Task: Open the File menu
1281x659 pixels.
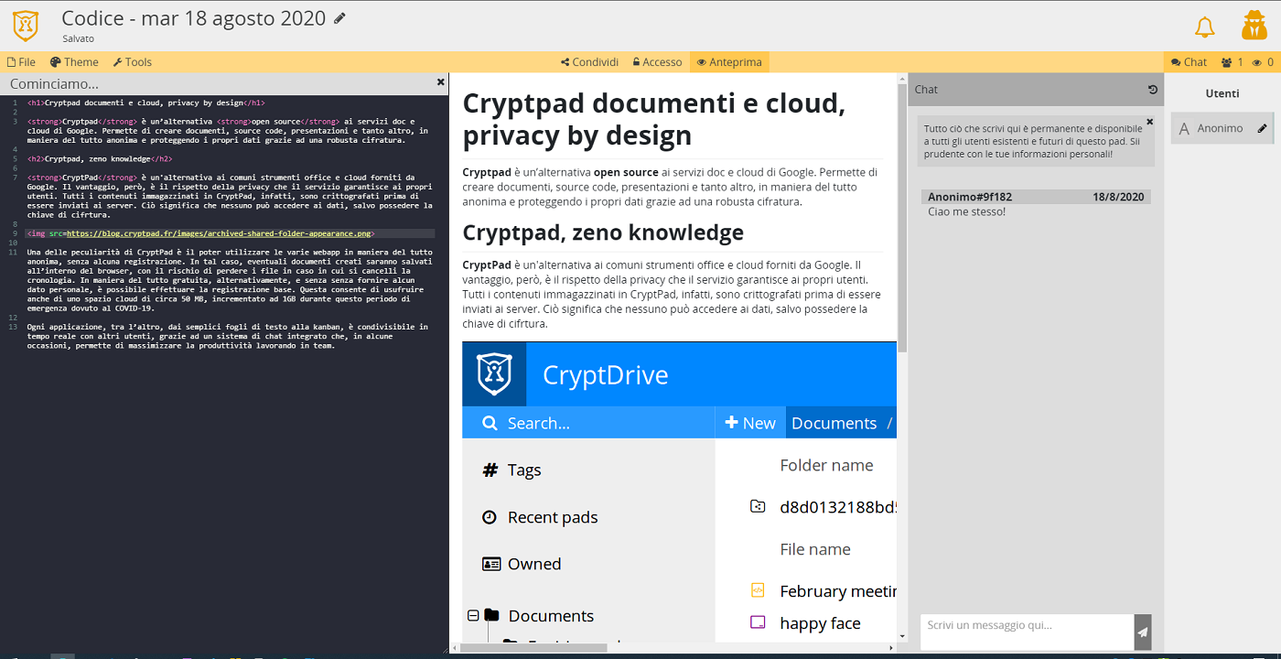Action: (x=21, y=61)
